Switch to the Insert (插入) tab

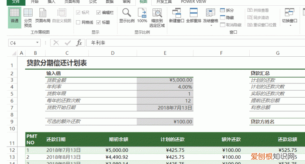click(x=51, y=2)
